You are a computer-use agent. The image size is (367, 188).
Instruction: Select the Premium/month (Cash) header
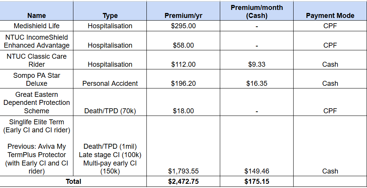[x=257, y=11]
